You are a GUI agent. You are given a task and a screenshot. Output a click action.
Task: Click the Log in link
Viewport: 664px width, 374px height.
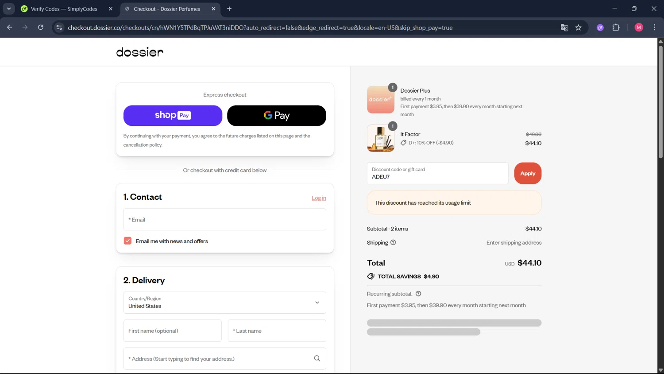(319, 198)
